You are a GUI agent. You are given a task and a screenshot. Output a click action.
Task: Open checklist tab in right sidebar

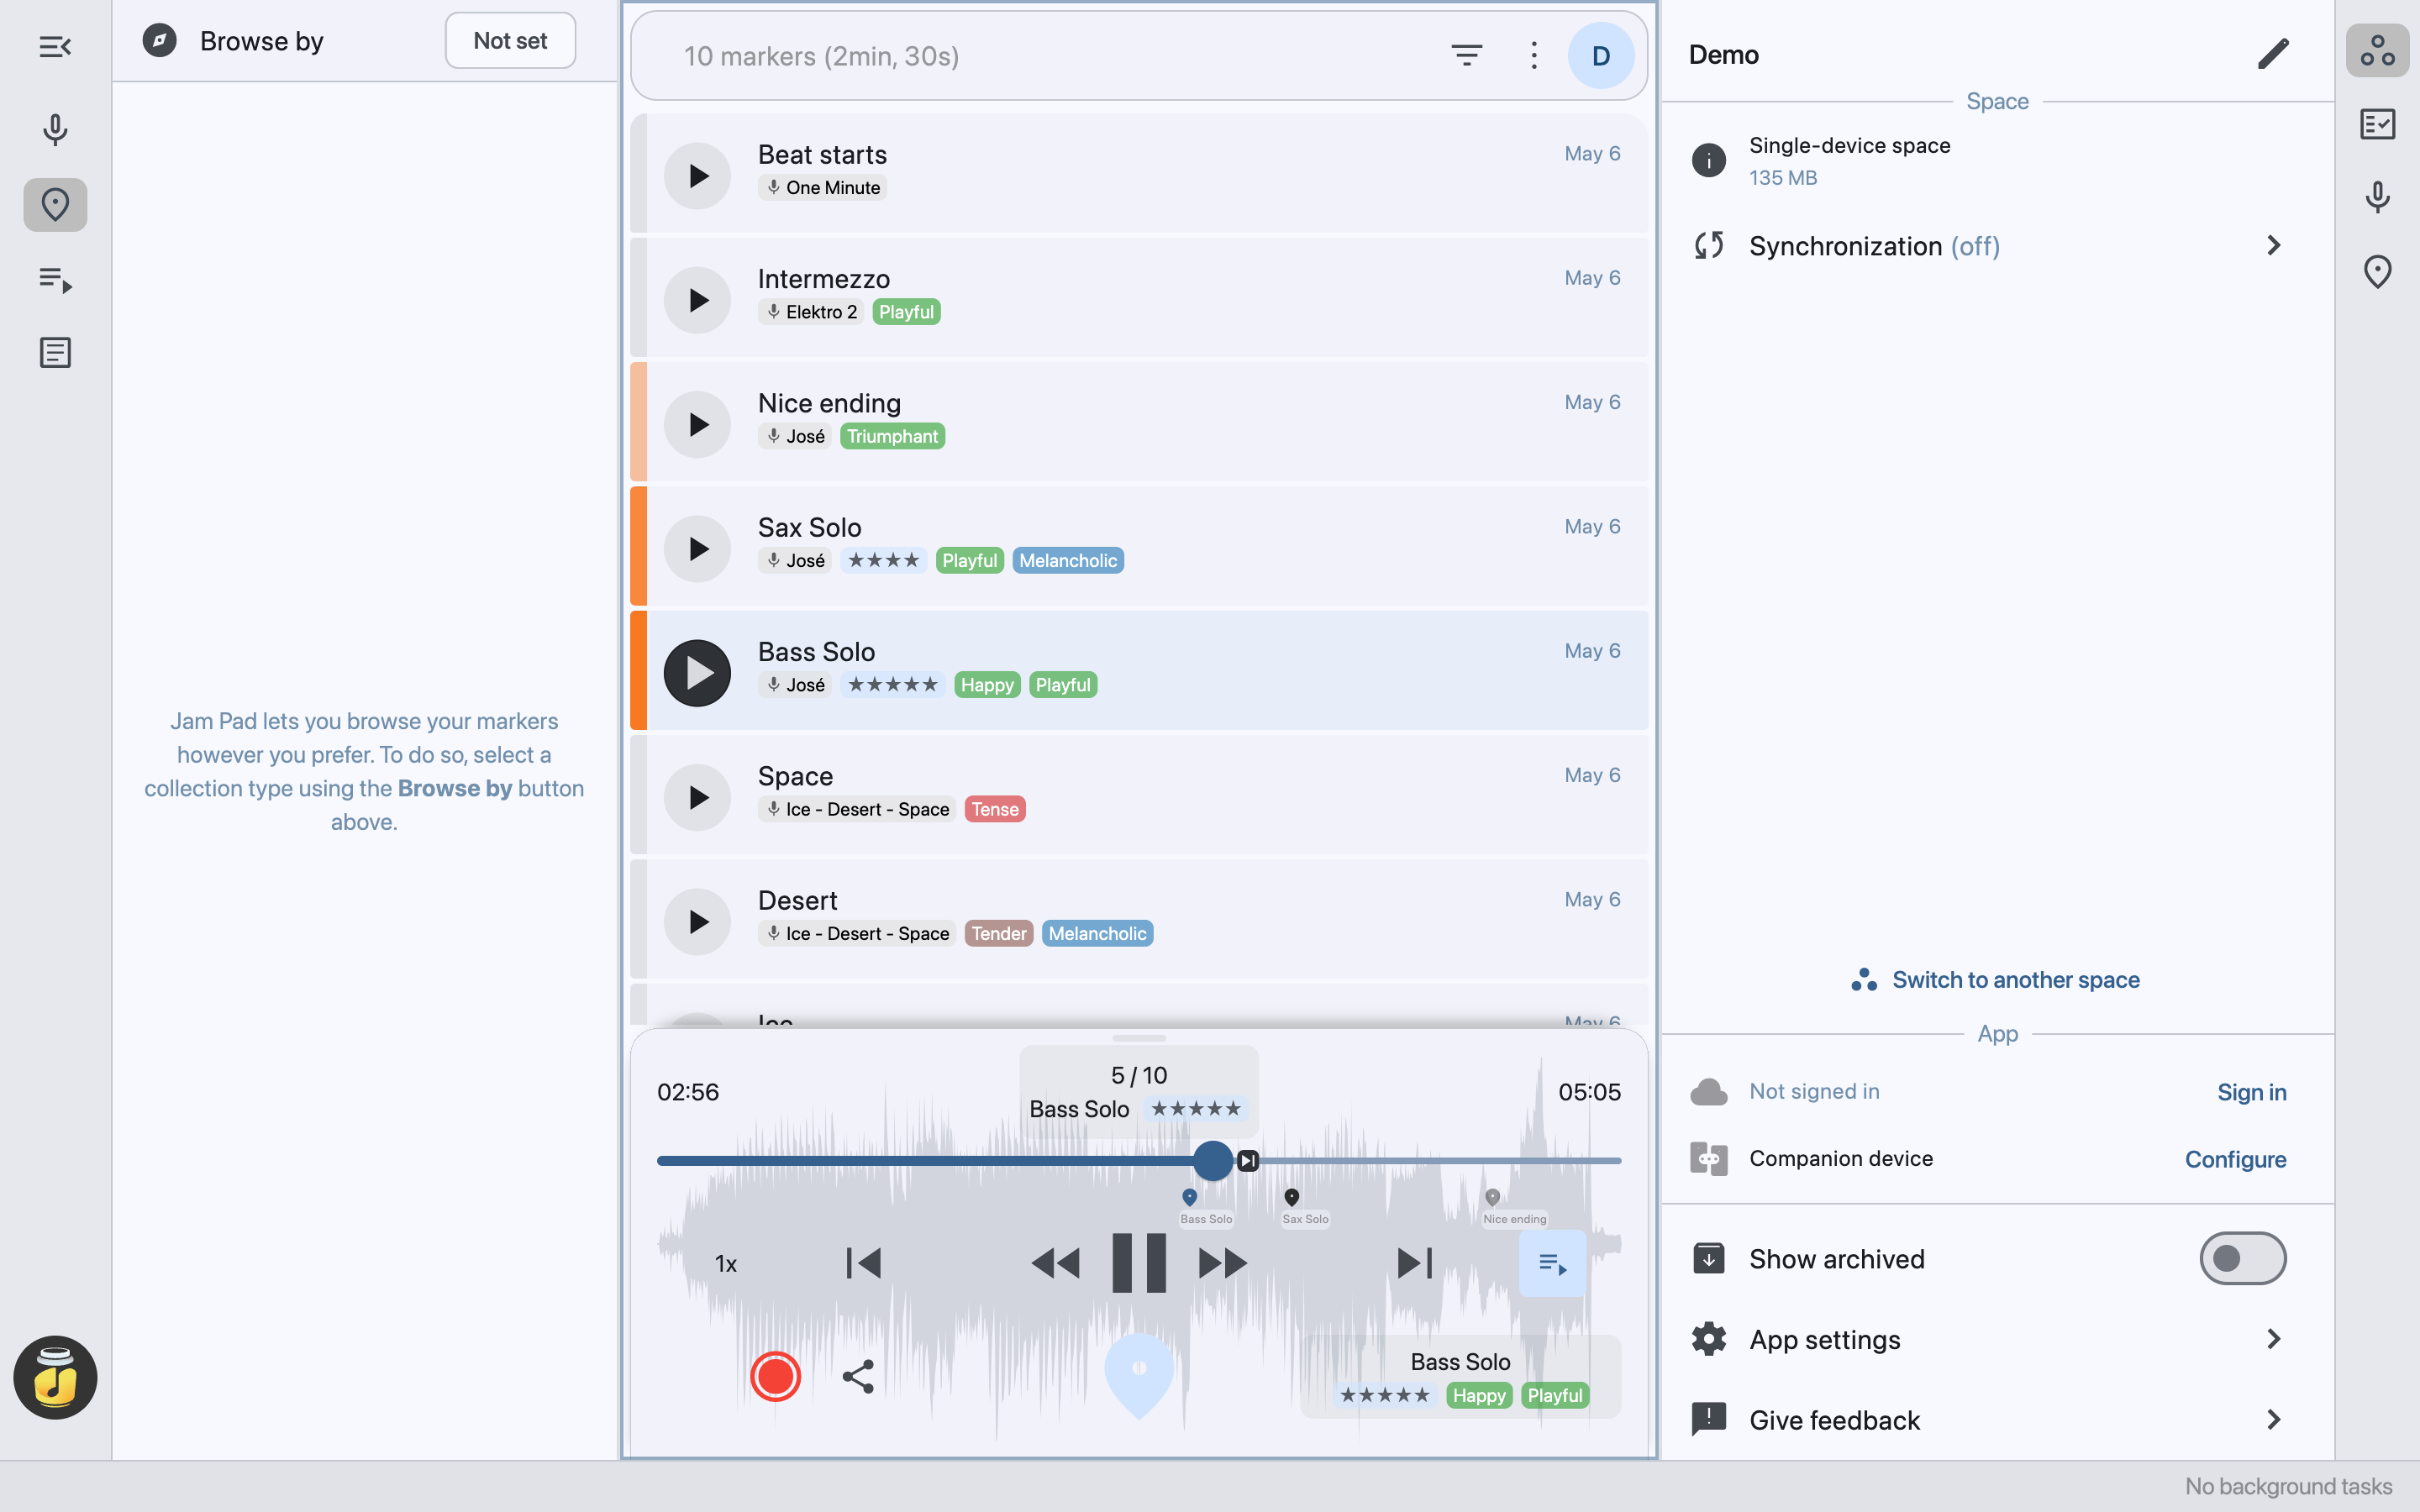[x=2377, y=124]
